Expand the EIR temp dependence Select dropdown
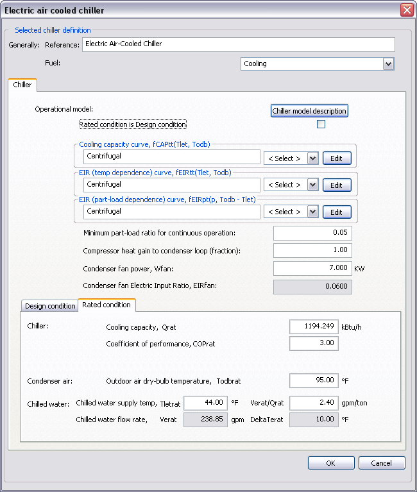Viewport: 417px width, 492px height. coord(312,185)
